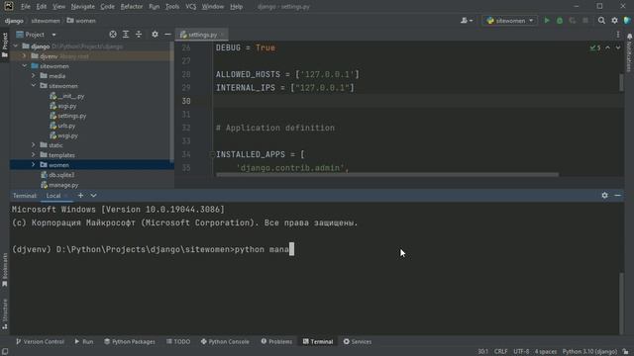Run the sitewomen configuration
This screenshot has height=356, width=634.
[x=547, y=21]
